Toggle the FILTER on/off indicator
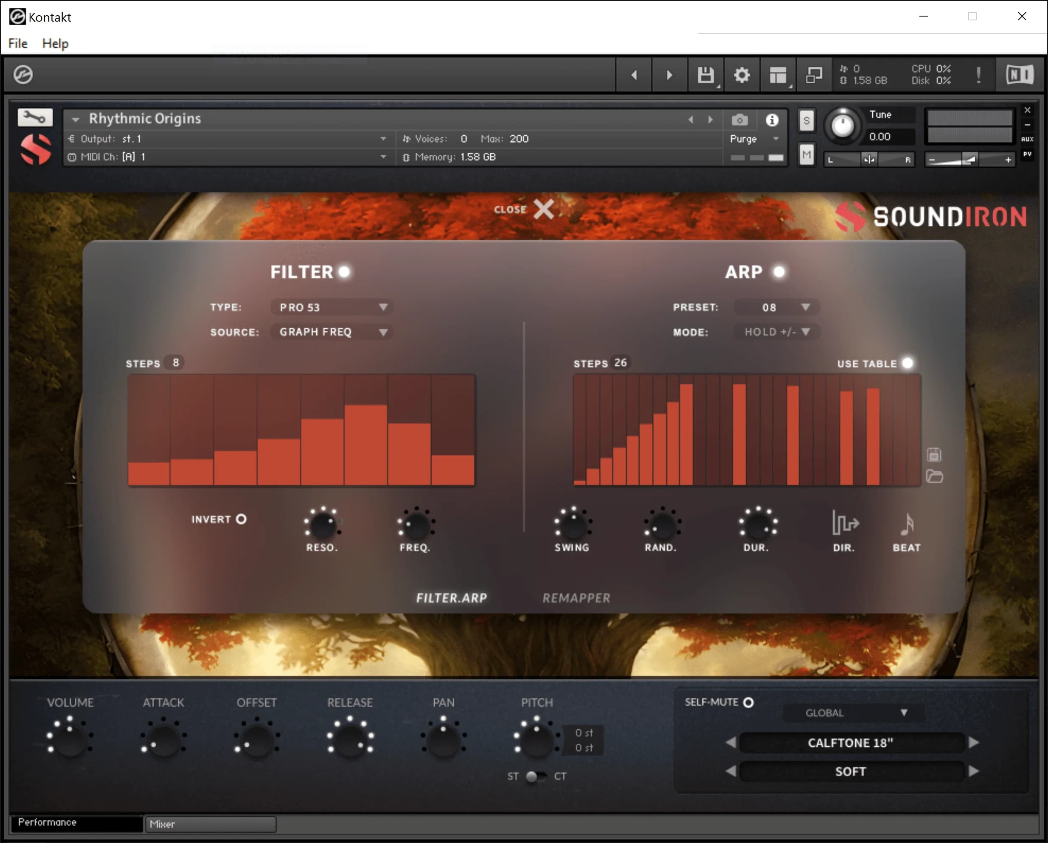Image resolution: width=1048 pixels, height=843 pixels. tap(344, 272)
